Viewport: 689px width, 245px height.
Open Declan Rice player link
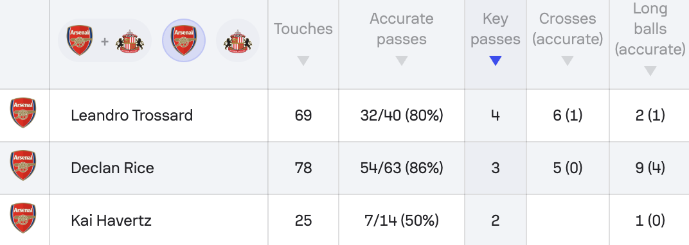[112, 168]
